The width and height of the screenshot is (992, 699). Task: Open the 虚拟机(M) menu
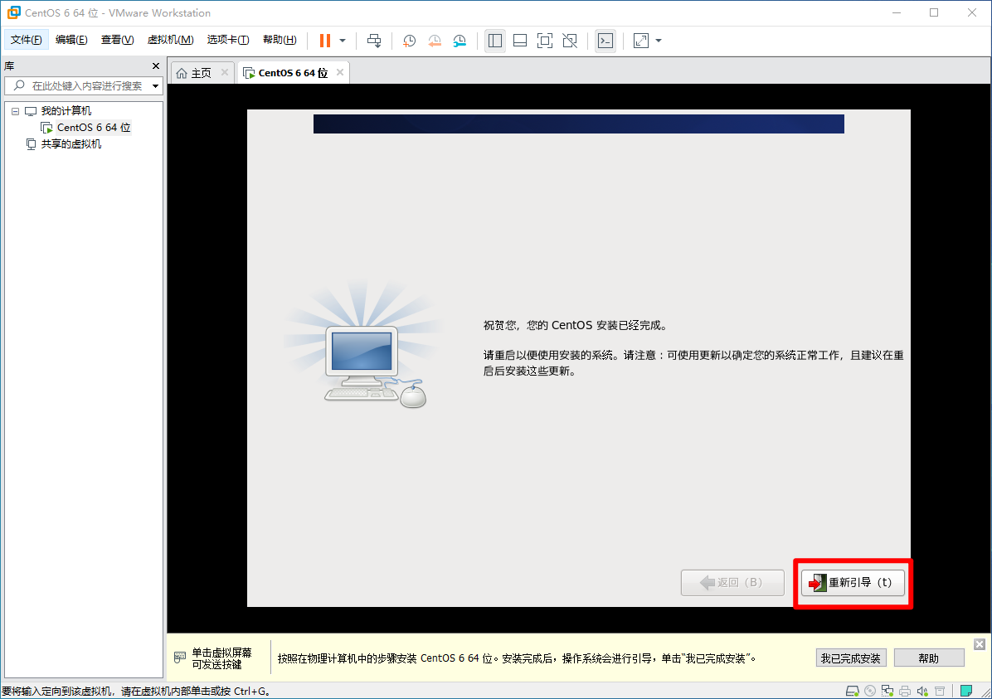170,40
